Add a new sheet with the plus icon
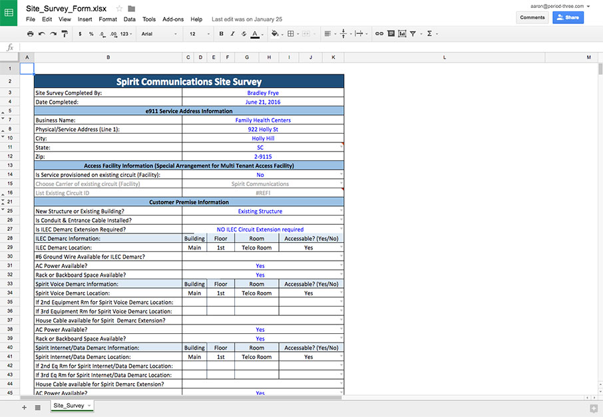 point(24,408)
